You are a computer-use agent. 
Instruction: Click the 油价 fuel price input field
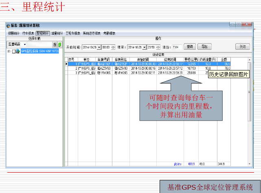coord(177,47)
